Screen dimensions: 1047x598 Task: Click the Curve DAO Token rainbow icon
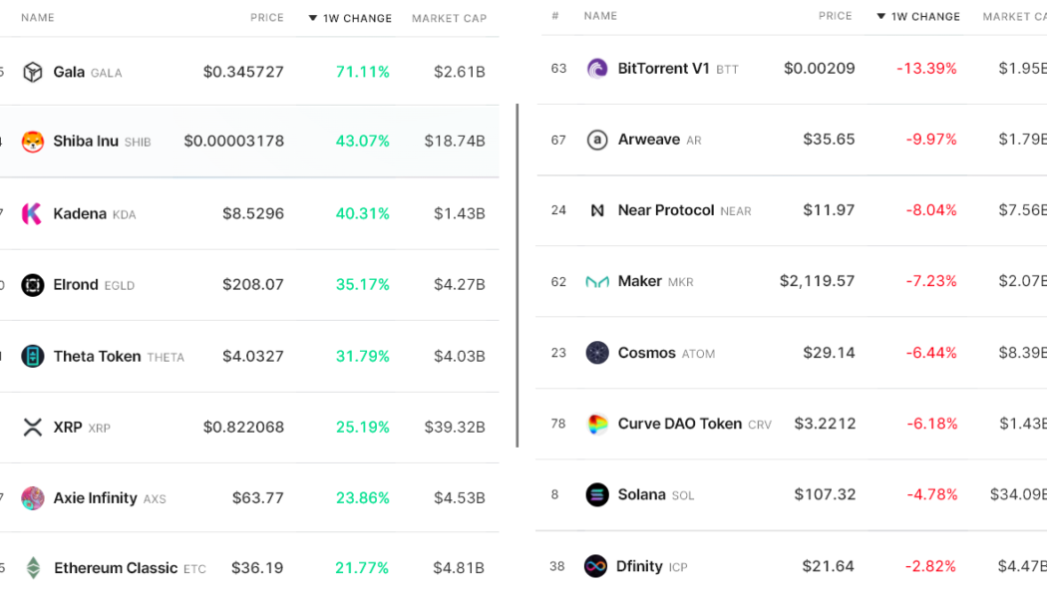pyautogui.click(x=596, y=424)
